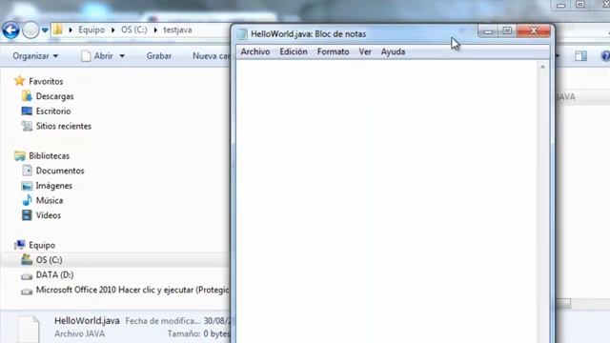The width and height of the screenshot is (610, 343).
Task: Click the Música note icon
Action: tap(27, 200)
